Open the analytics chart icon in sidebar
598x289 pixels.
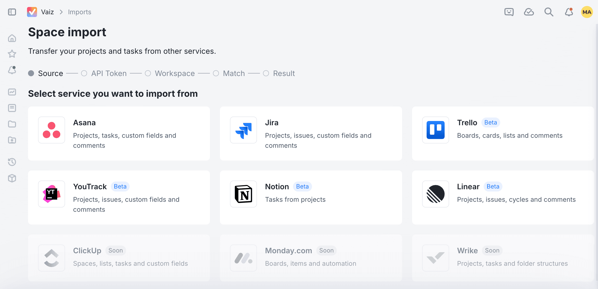[12, 92]
